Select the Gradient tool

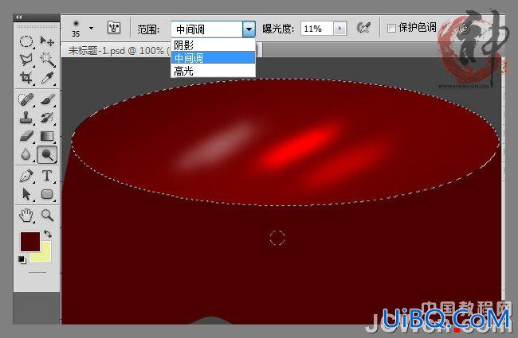pos(47,136)
